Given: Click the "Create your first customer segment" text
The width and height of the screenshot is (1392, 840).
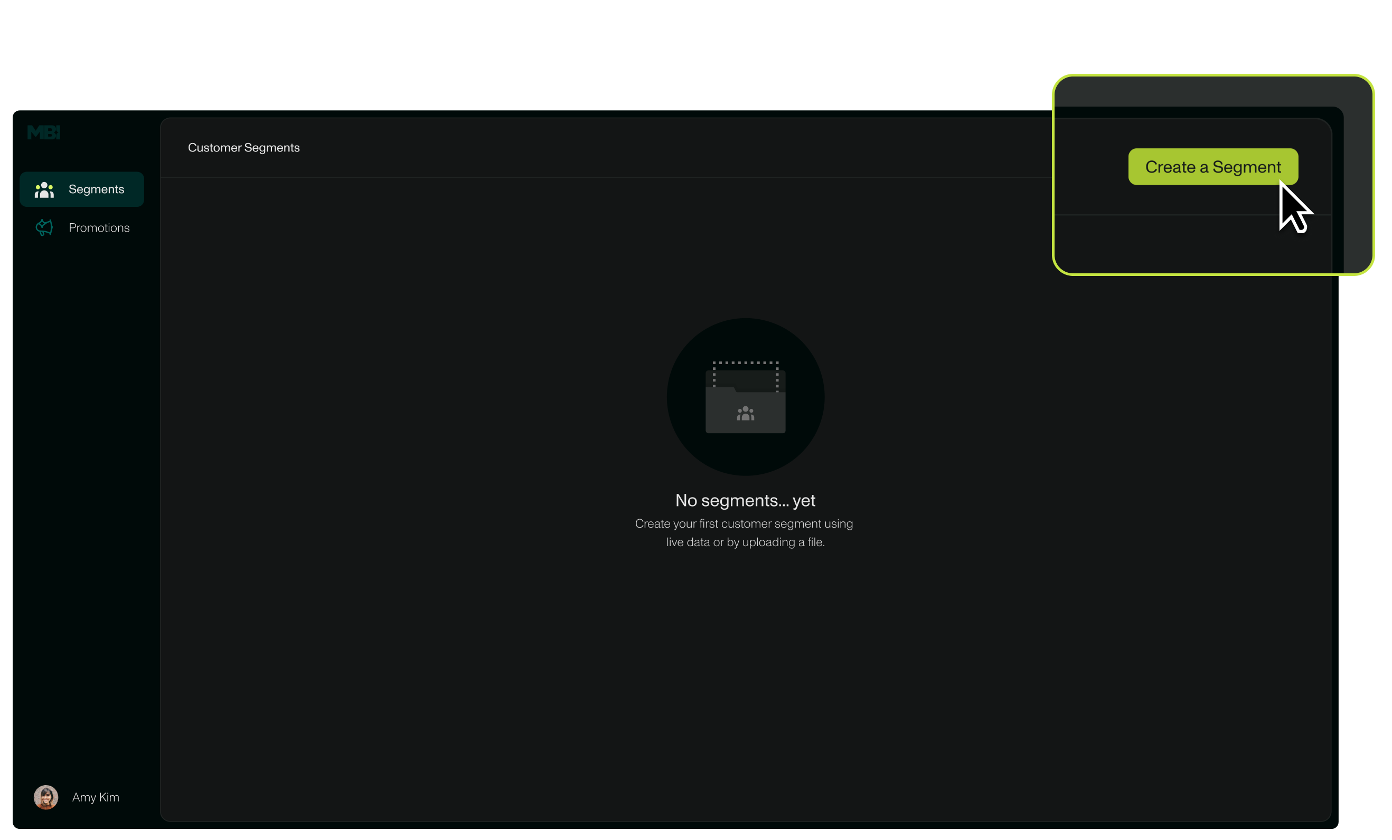Looking at the screenshot, I should click(744, 524).
